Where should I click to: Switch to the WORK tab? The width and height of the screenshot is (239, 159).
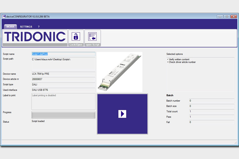pos(11,27)
